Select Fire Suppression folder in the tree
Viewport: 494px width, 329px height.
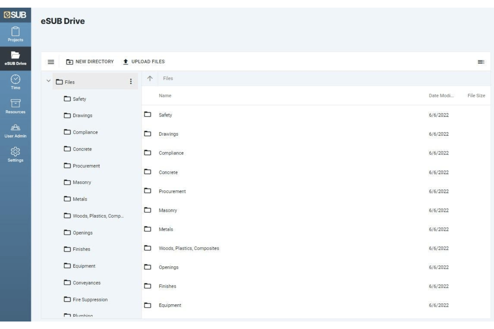[x=86, y=300]
